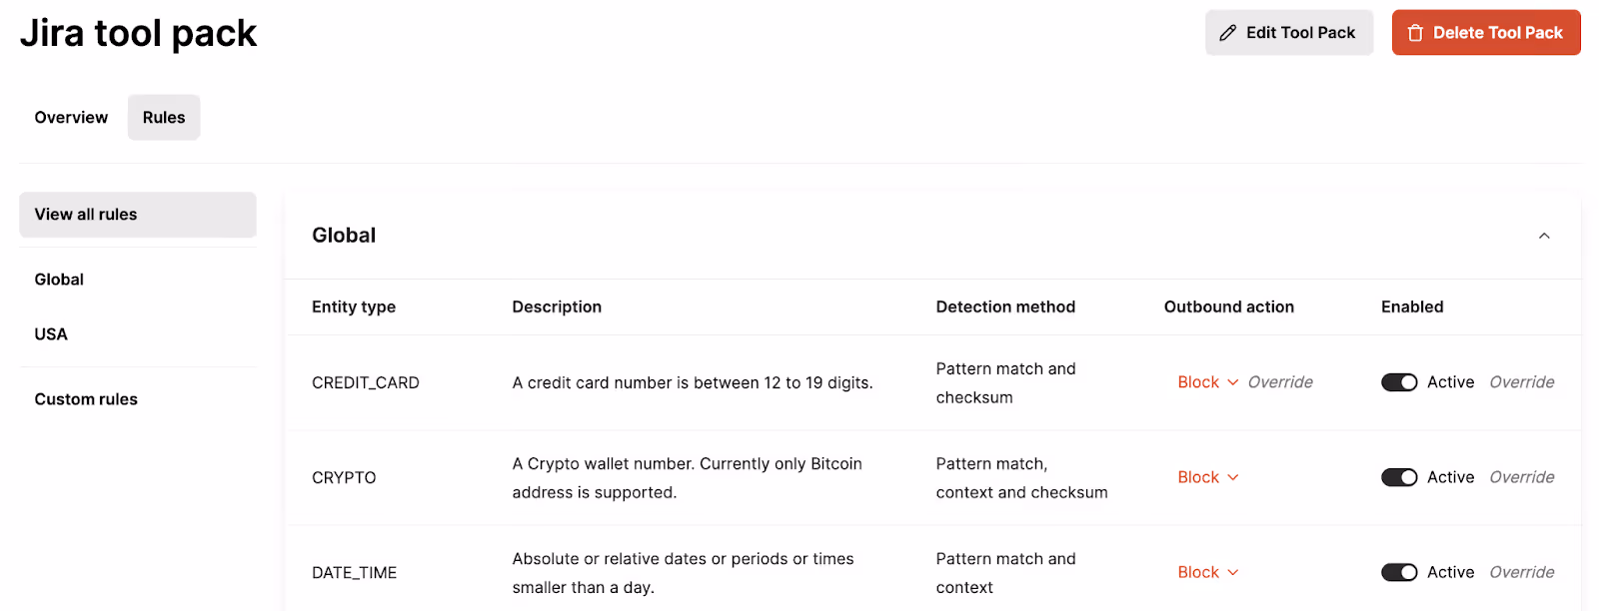Click Override next to CRYPTO Active toggle
Viewport: 1599px width, 611px height.
click(x=1521, y=477)
